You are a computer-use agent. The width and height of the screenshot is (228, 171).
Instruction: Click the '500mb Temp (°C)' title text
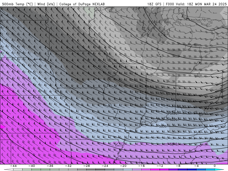click(x=17, y=4)
